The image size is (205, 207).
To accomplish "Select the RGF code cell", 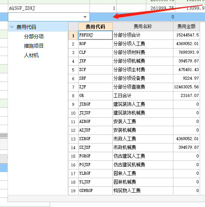I will [96, 44].
